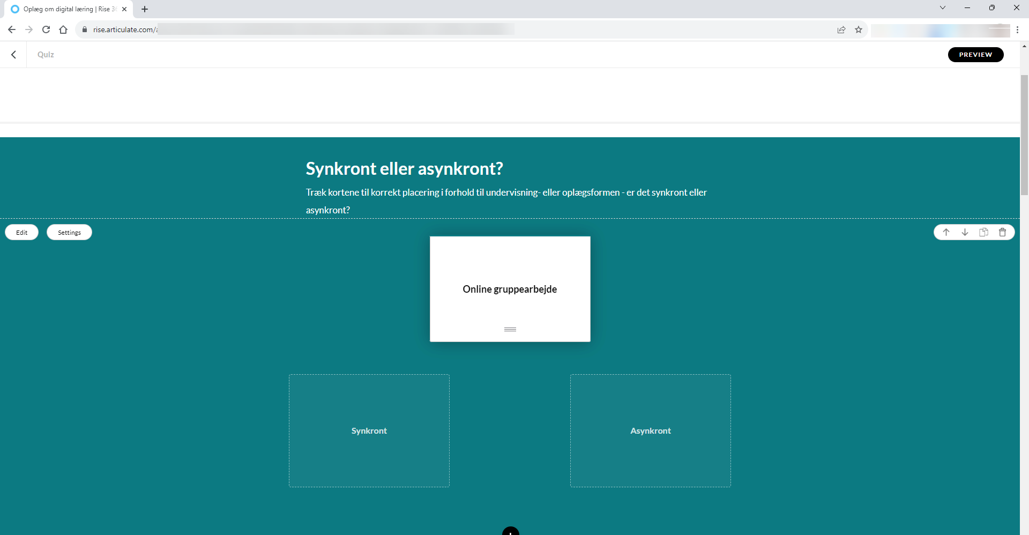The width and height of the screenshot is (1029, 535).
Task: Click the Online gruppearbejde card
Action: tap(510, 289)
